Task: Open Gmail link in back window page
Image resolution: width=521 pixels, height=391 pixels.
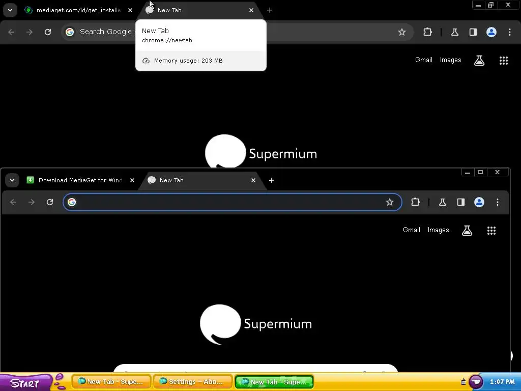Action: [424, 60]
